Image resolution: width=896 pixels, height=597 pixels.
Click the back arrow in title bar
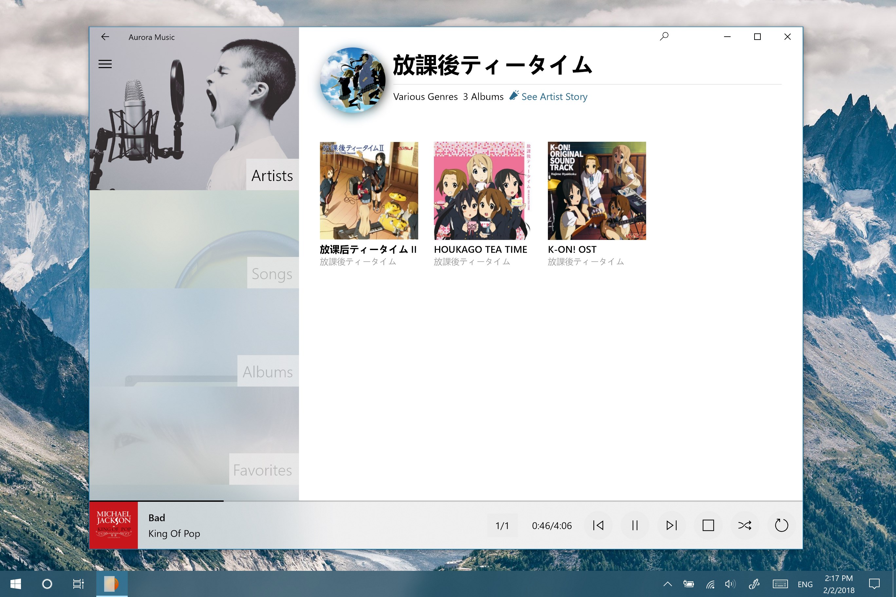pyautogui.click(x=105, y=37)
